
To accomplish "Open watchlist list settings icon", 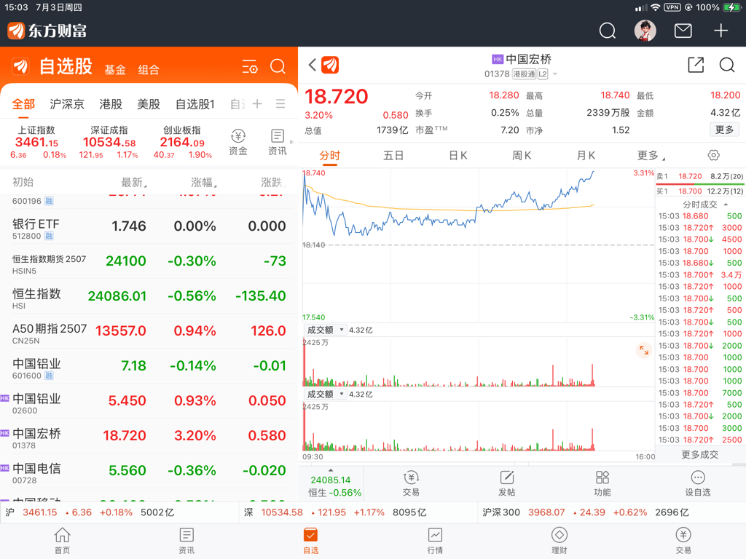I will [x=250, y=66].
